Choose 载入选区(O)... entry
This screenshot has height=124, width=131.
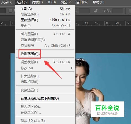[x=45, y=107]
